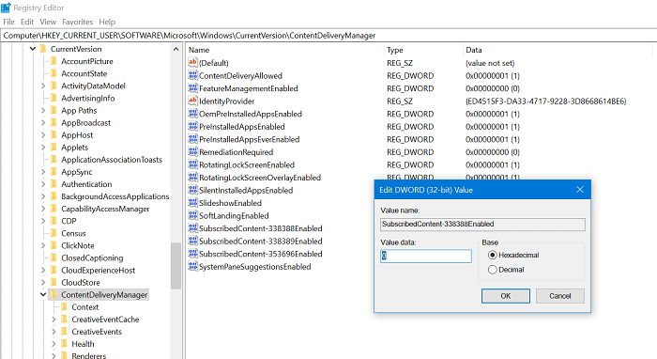Click the PreInstalledAppsEnabled DWORD icon
Screen dimensions: 657x359
pyautogui.click(x=192, y=126)
